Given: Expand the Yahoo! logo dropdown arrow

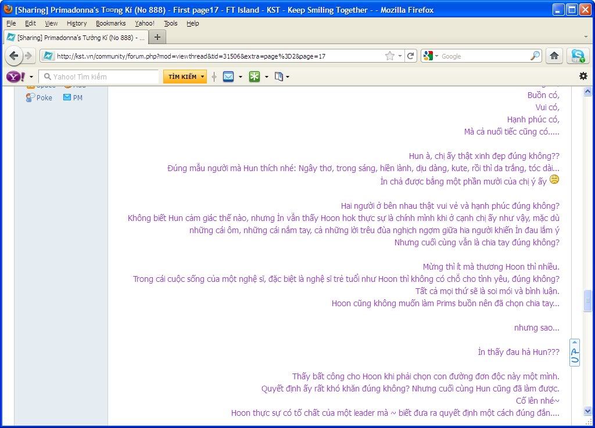Looking at the screenshot, I should click(31, 77).
